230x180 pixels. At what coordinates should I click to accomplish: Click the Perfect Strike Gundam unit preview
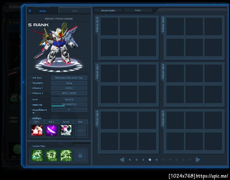tap(59, 47)
